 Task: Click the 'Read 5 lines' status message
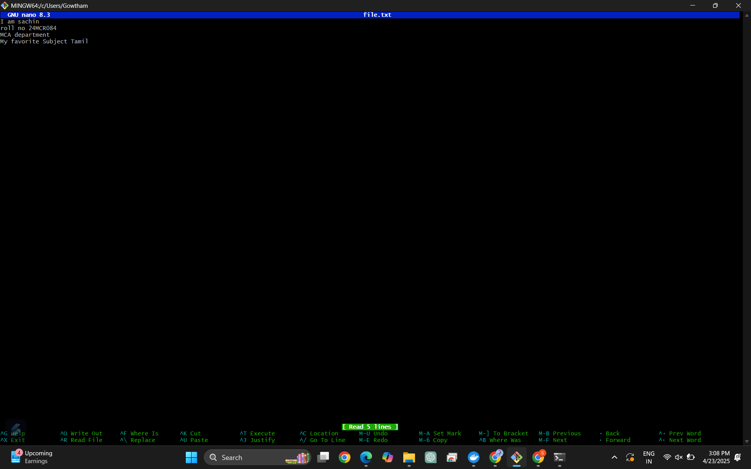pyautogui.click(x=370, y=427)
